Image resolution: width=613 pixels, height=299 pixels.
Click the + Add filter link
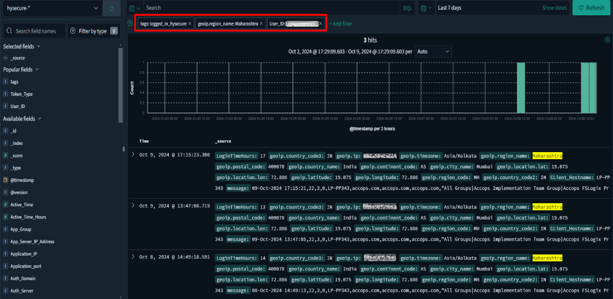click(341, 24)
